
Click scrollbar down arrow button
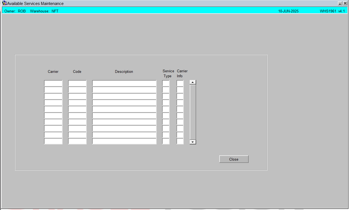pyautogui.click(x=193, y=142)
